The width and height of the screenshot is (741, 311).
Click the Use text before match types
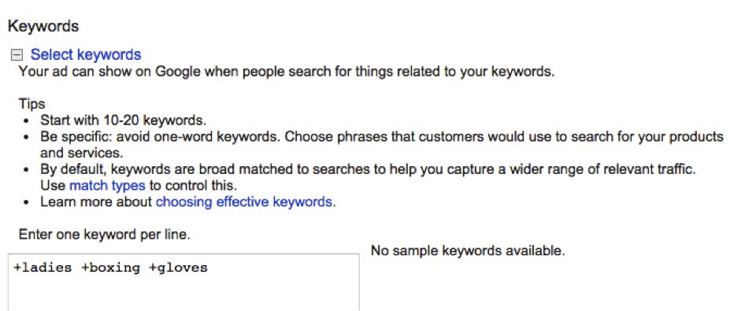point(53,185)
